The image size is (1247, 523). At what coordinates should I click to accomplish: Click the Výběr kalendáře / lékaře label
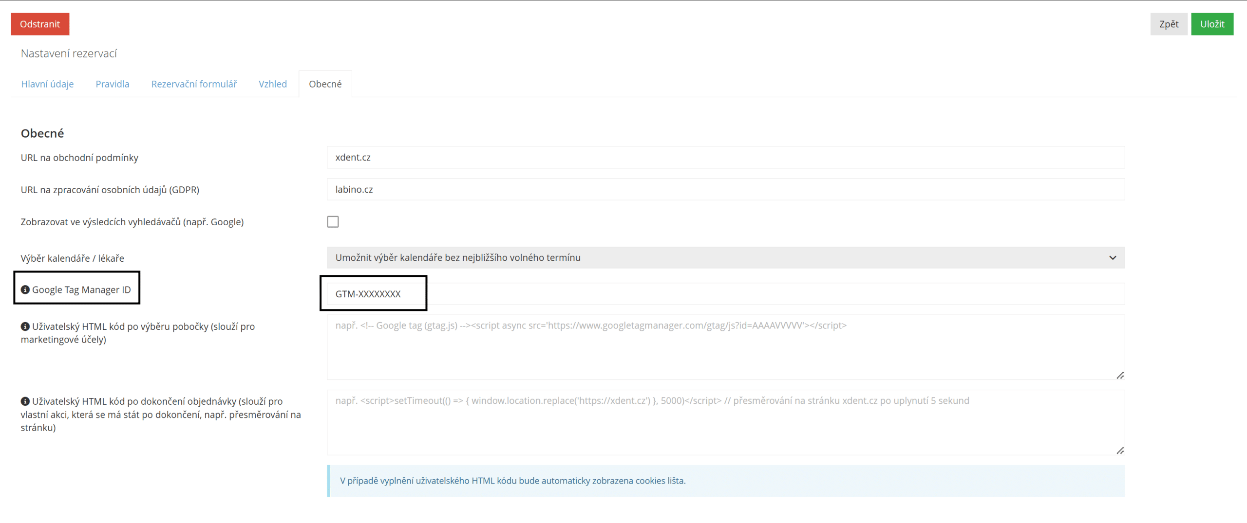tap(72, 258)
